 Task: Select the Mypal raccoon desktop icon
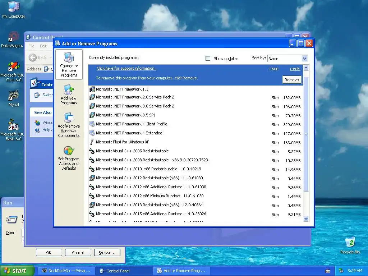pyautogui.click(x=14, y=98)
